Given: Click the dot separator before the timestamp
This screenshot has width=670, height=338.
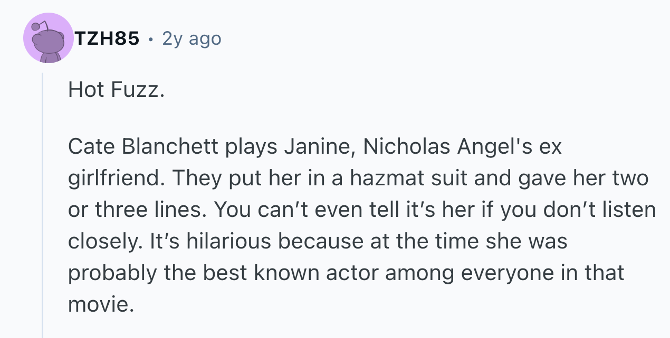Looking at the screenshot, I should [x=151, y=39].
